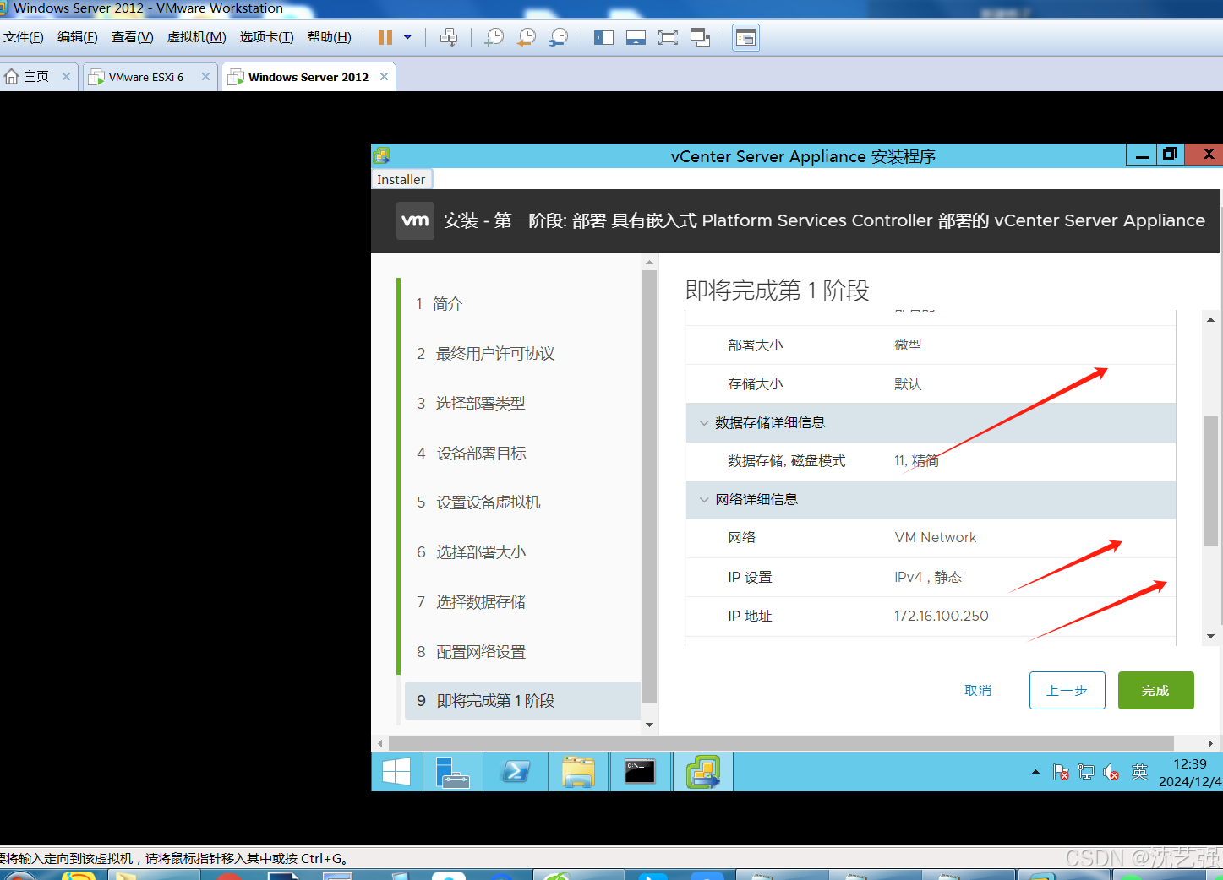This screenshot has height=880, width=1223.
Task: Show hidden tray icons arrow
Action: (x=1035, y=772)
